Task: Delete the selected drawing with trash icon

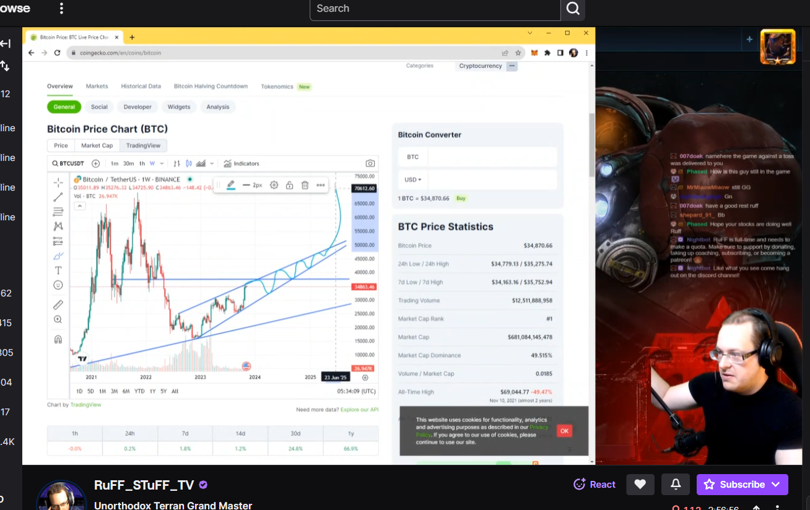Action: (x=305, y=185)
